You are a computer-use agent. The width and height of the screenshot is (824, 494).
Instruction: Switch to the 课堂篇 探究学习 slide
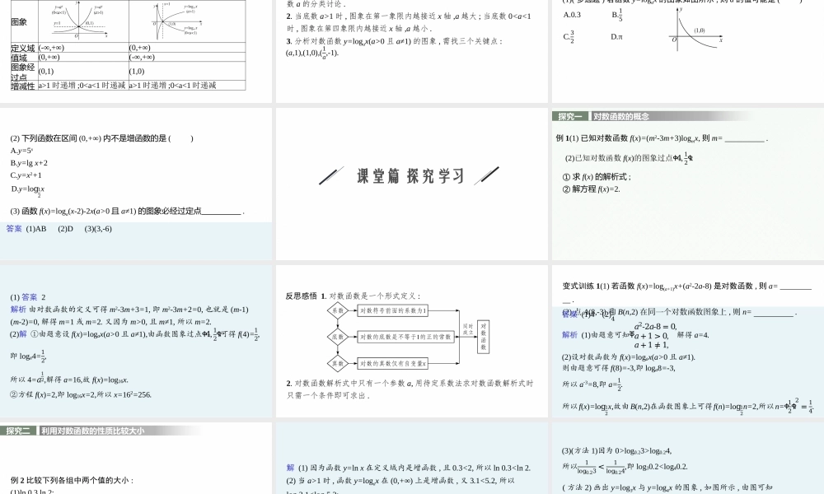click(x=410, y=175)
